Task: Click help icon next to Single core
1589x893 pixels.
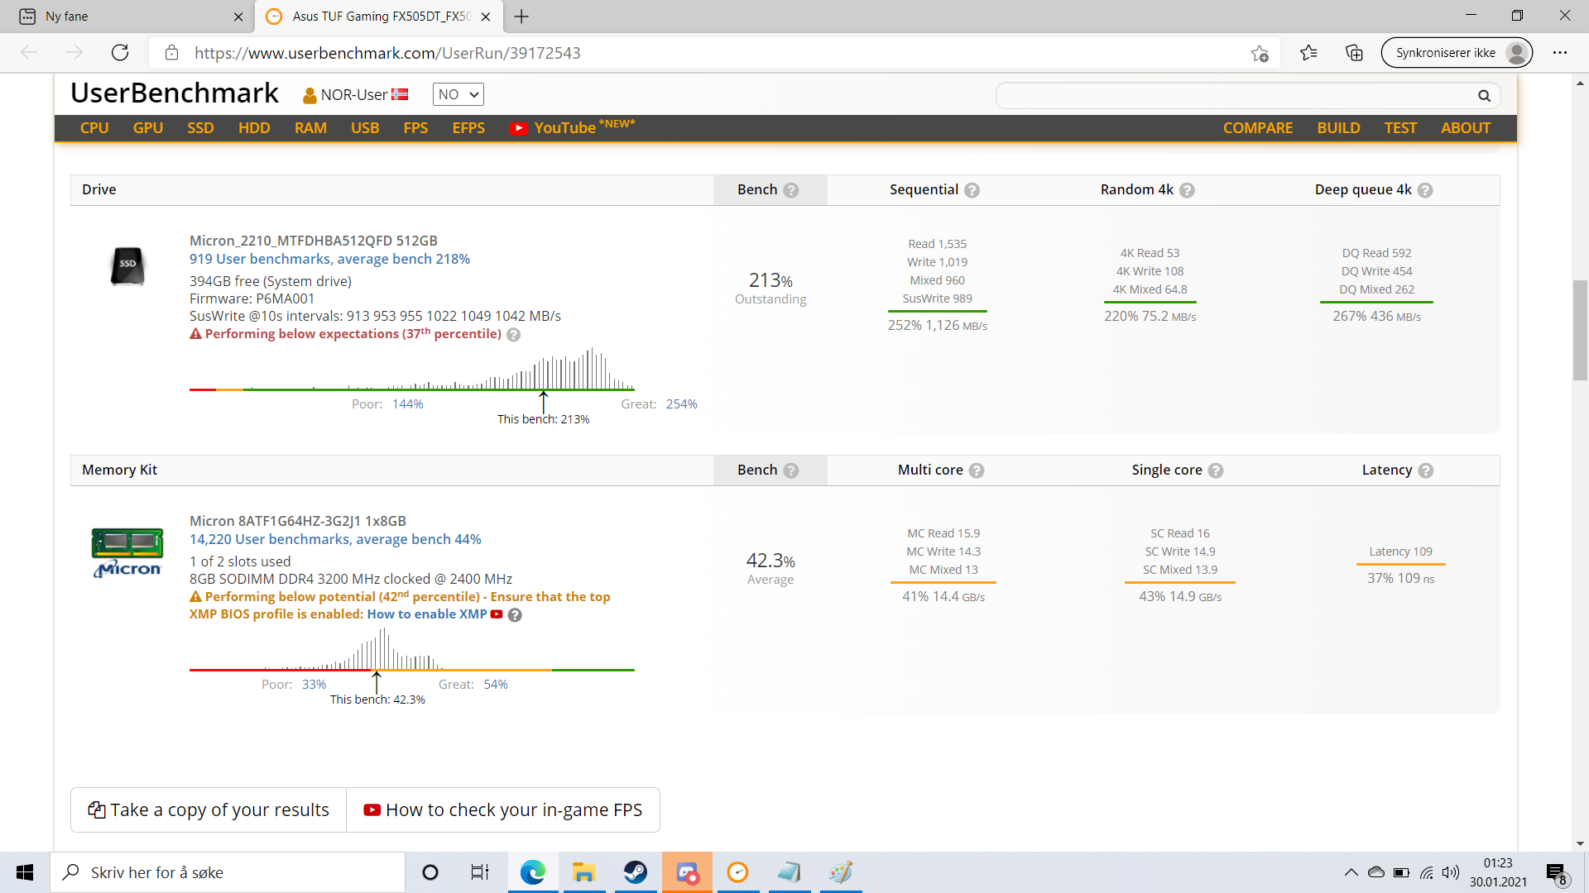Action: point(1216,470)
